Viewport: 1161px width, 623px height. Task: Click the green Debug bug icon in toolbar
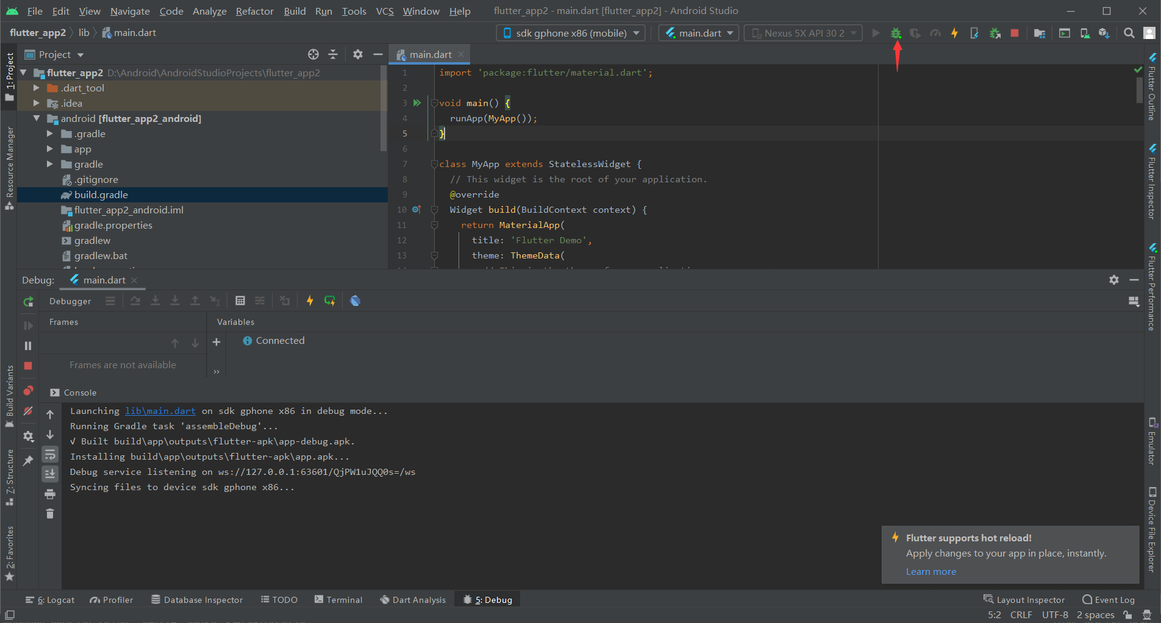[896, 34]
